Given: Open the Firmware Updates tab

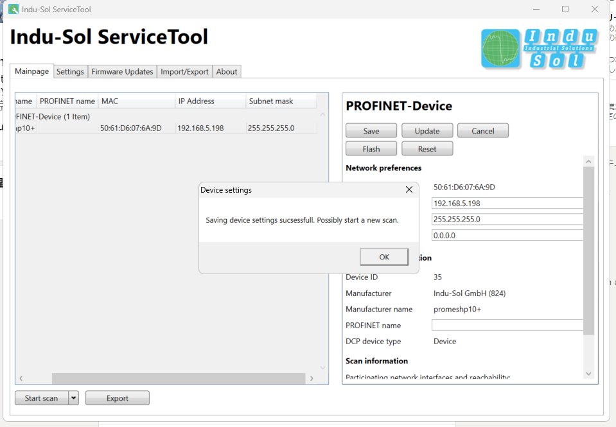Looking at the screenshot, I should [122, 71].
